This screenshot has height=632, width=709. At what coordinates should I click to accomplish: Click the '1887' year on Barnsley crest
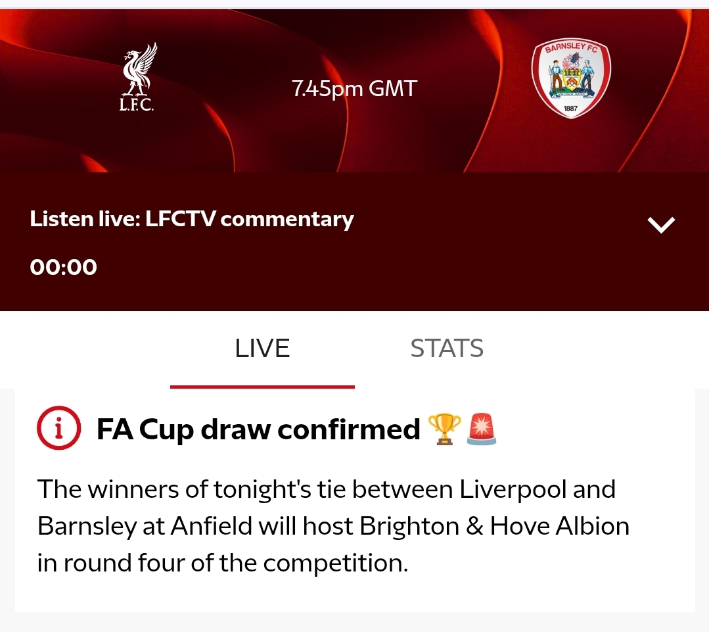pos(570,108)
